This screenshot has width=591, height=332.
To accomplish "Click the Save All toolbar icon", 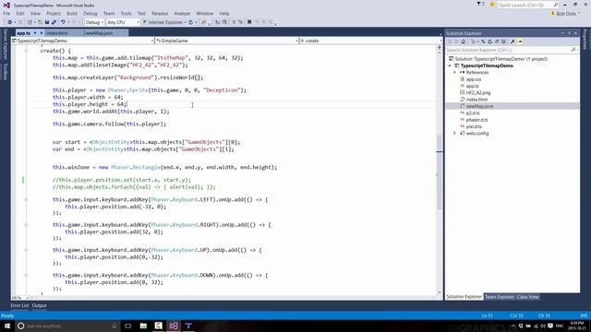I will (54, 22).
